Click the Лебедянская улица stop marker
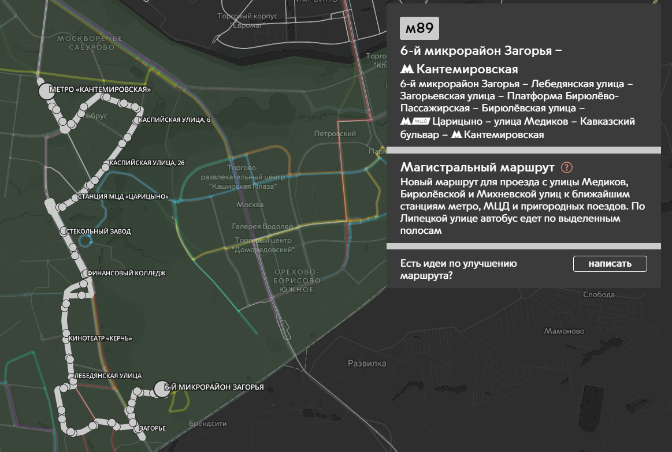The width and height of the screenshot is (672, 452). (72, 377)
